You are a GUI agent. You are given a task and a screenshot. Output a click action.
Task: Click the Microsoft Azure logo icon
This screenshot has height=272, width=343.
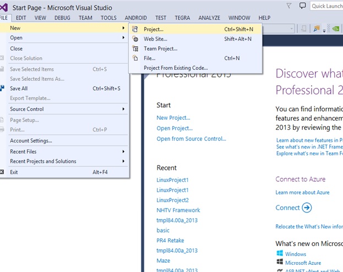pos(280,262)
